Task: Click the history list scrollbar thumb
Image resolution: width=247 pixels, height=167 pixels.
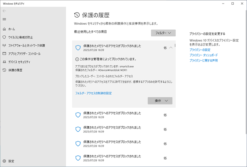Action: pyautogui.click(x=175, y=45)
